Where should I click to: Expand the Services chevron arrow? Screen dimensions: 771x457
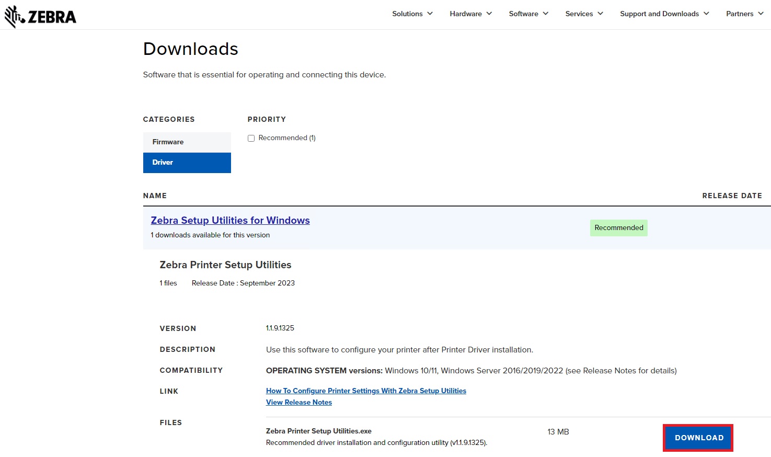click(x=600, y=14)
